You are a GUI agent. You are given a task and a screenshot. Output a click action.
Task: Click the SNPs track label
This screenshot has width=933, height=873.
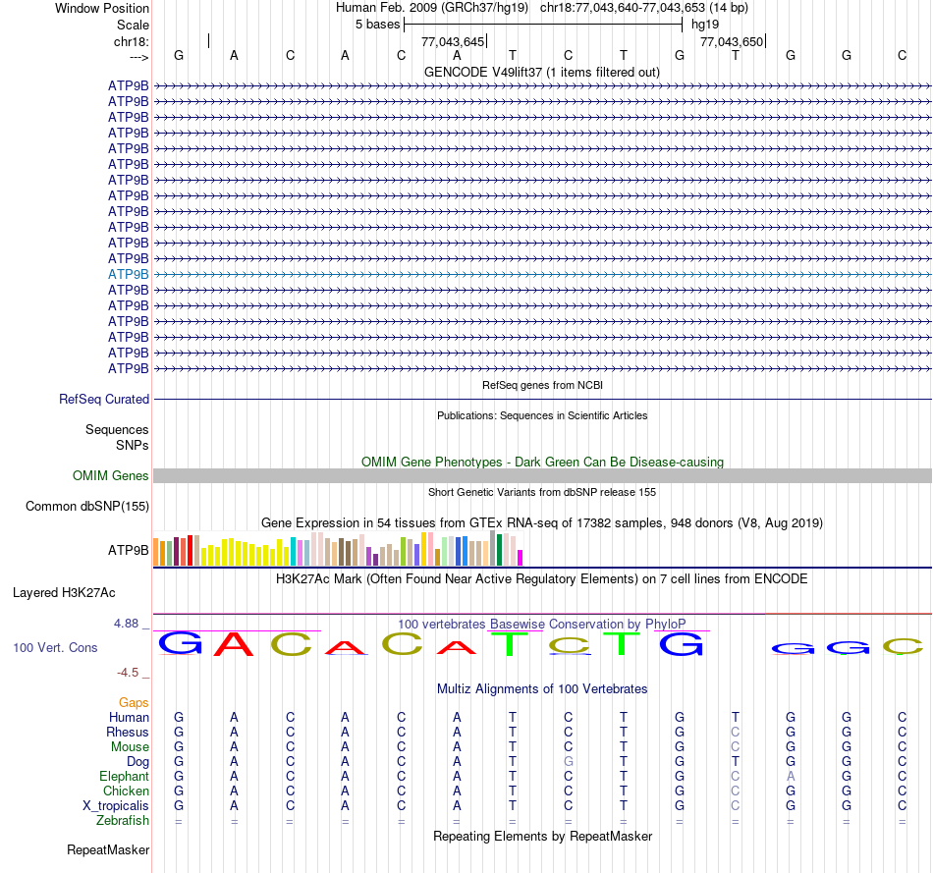(133, 445)
